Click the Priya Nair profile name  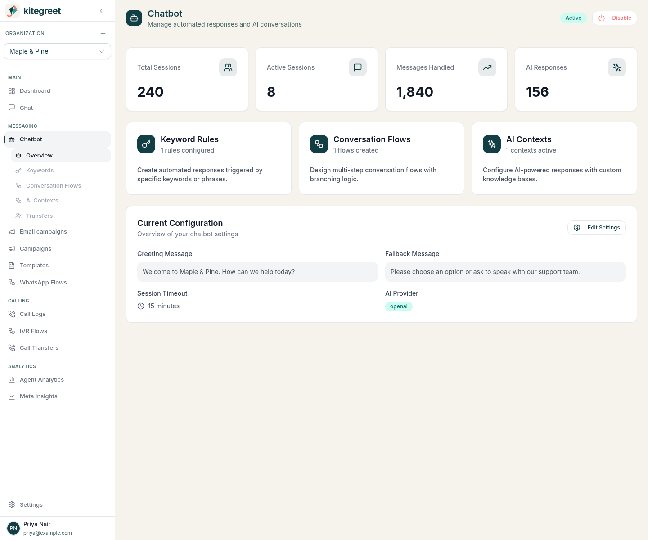coord(37,524)
